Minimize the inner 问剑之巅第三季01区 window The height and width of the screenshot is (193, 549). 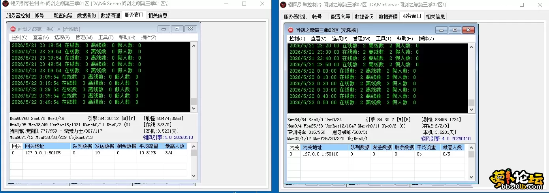coord(164,29)
